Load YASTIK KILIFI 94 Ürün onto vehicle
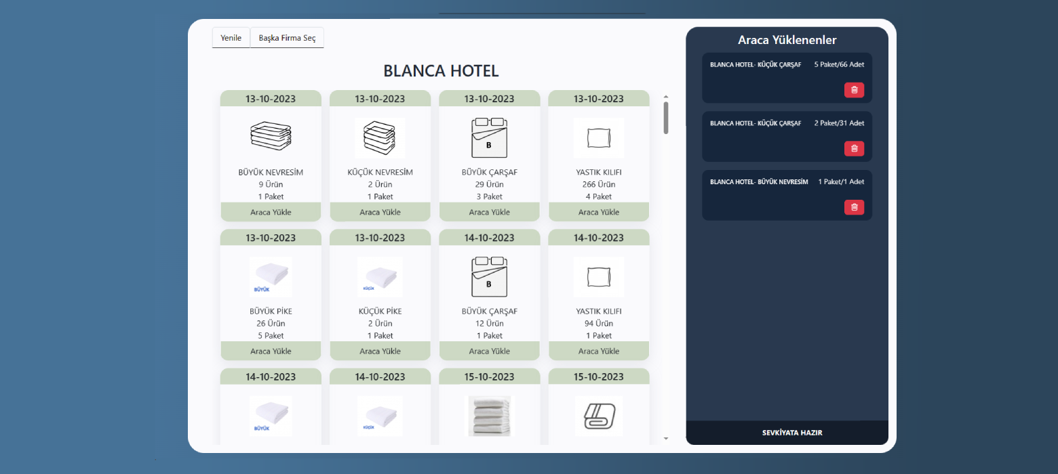 599,351
